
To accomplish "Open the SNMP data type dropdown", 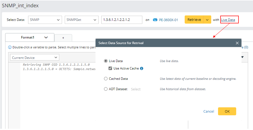I will [45, 20].
